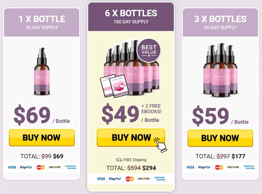Click the Discover icon below the $294 total
This screenshot has height=194, width=262.
click(x=144, y=179)
